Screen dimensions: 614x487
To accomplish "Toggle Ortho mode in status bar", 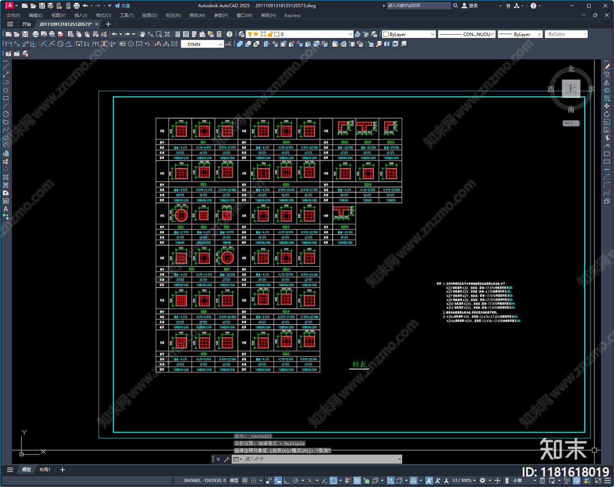I will pos(286,480).
